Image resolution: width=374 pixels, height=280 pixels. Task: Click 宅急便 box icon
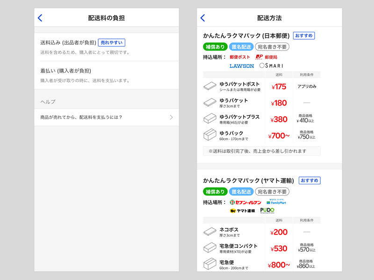click(209, 264)
